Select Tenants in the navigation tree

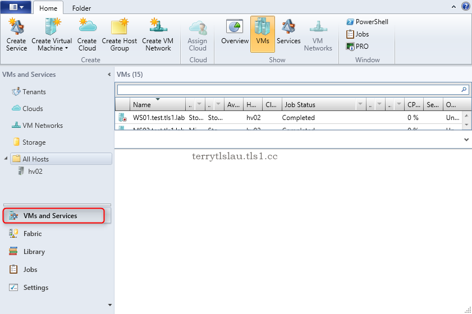tap(29, 92)
